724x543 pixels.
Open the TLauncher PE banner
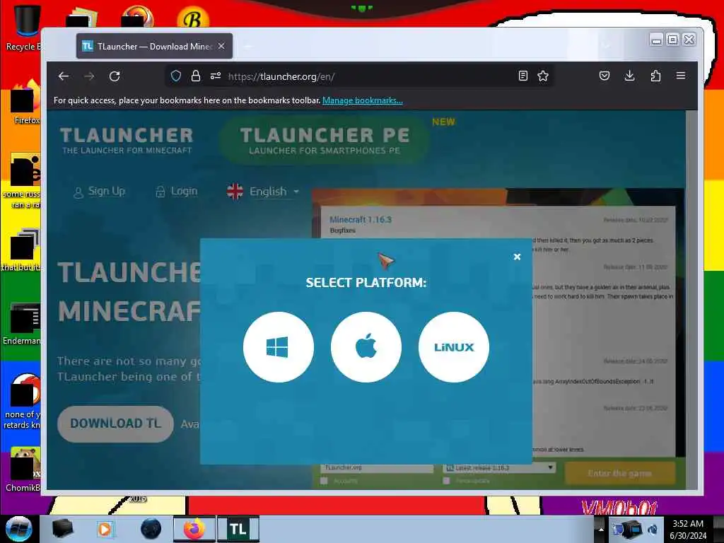point(325,140)
